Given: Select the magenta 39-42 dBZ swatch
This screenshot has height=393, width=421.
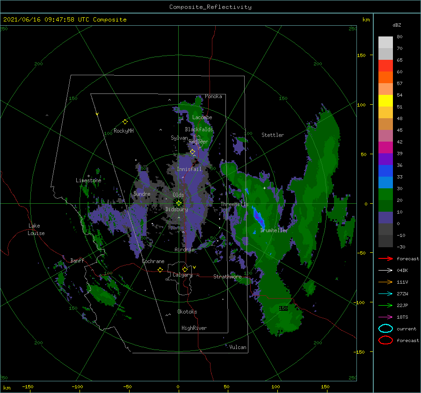Looking at the screenshot, I should coord(385,147).
